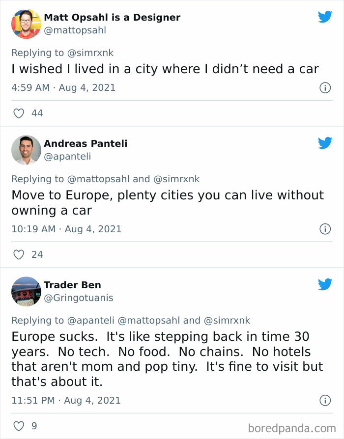Viewport: 344px width, 439px height.
Task: Like Trader Ben's tweet with the heart icon
Action: (18, 426)
